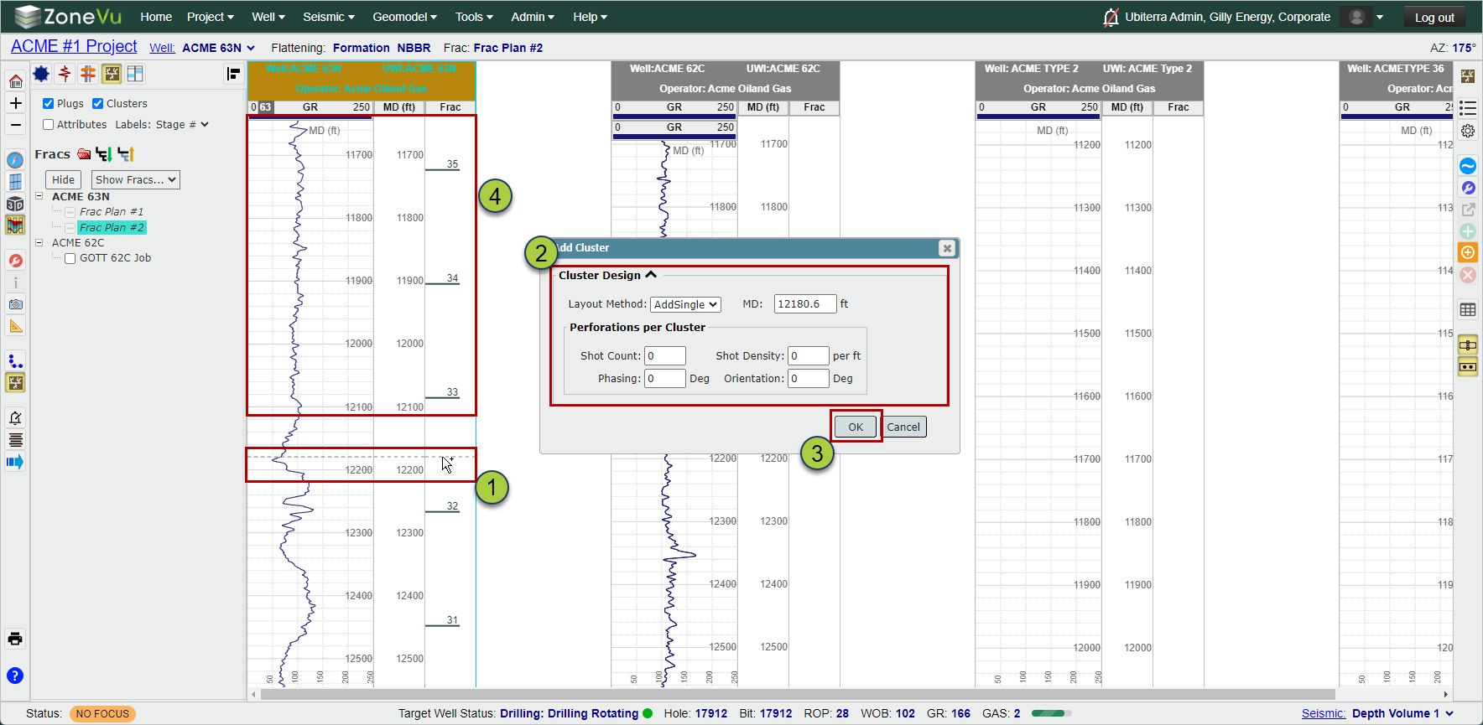Click the frac icon in left sidebar

(15, 383)
